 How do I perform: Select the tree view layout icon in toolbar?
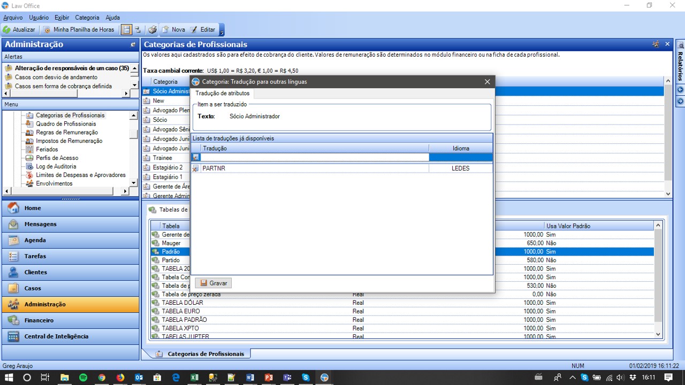coord(138,30)
